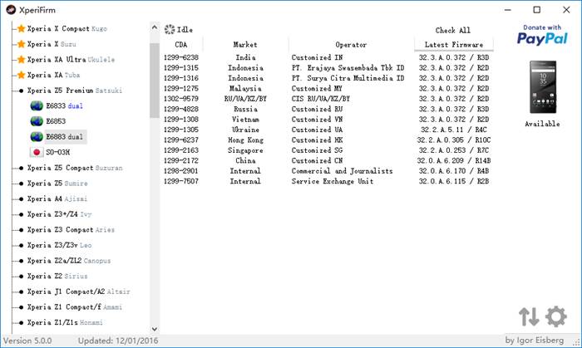Sort by the Latest Firmware column header
This screenshot has height=348, width=582.
click(x=454, y=45)
